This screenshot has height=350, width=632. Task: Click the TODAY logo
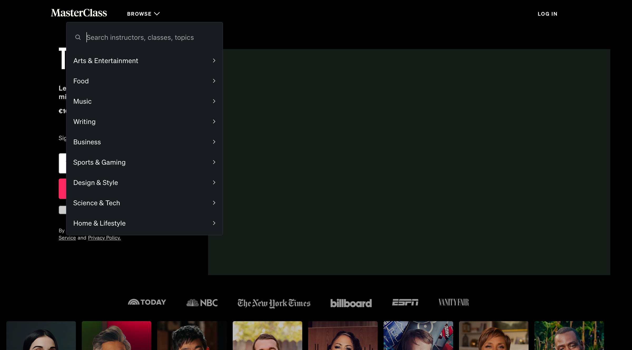(x=147, y=302)
